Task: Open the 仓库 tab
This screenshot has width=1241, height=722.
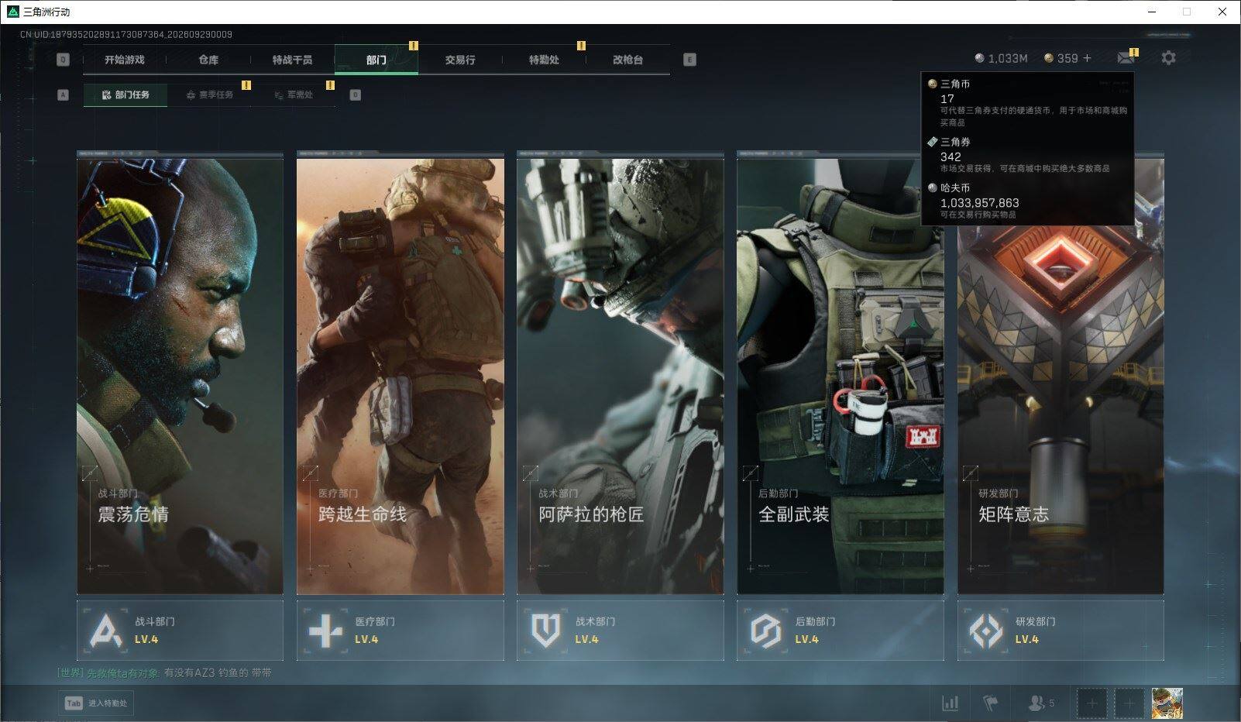Action: click(x=208, y=60)
